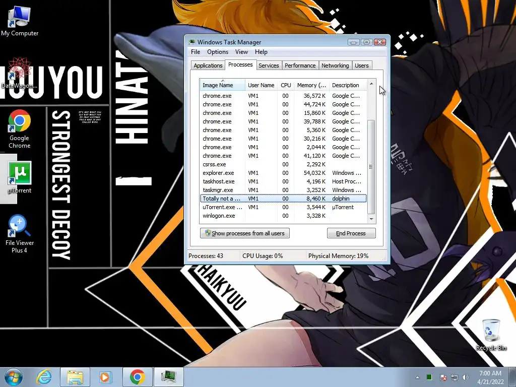Click scrollbar up arrow in process list

[x=371, y=84]
